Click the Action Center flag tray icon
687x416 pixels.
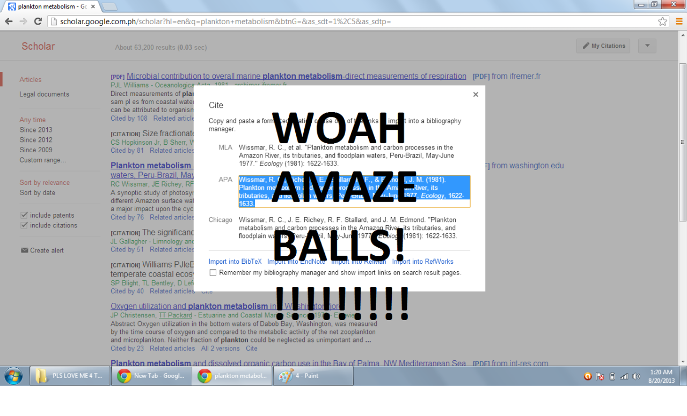[600, 376]
